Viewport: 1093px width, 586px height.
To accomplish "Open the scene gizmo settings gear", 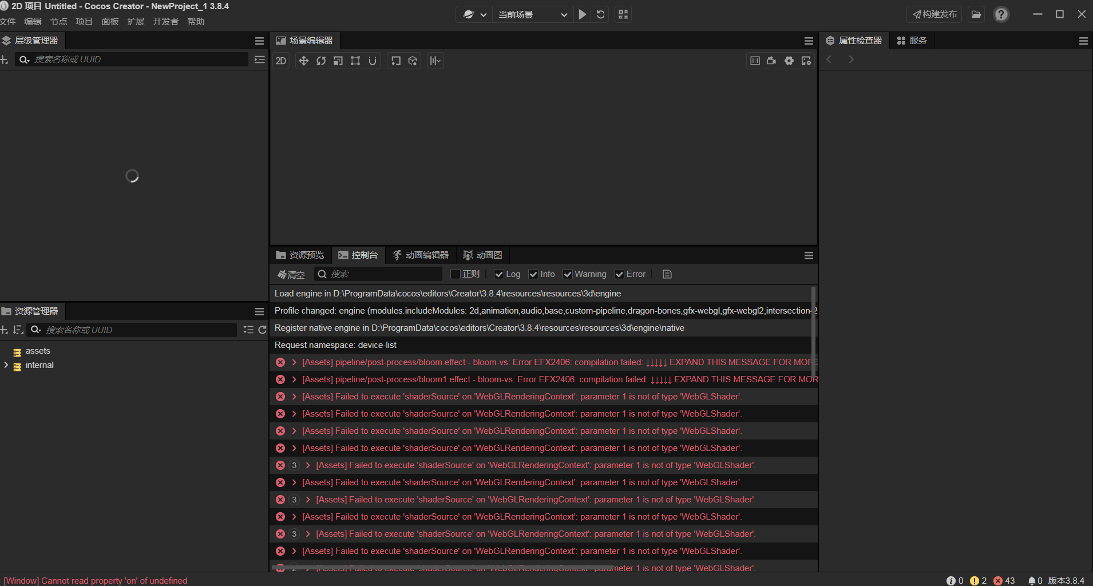I will [x=789, y=61].
